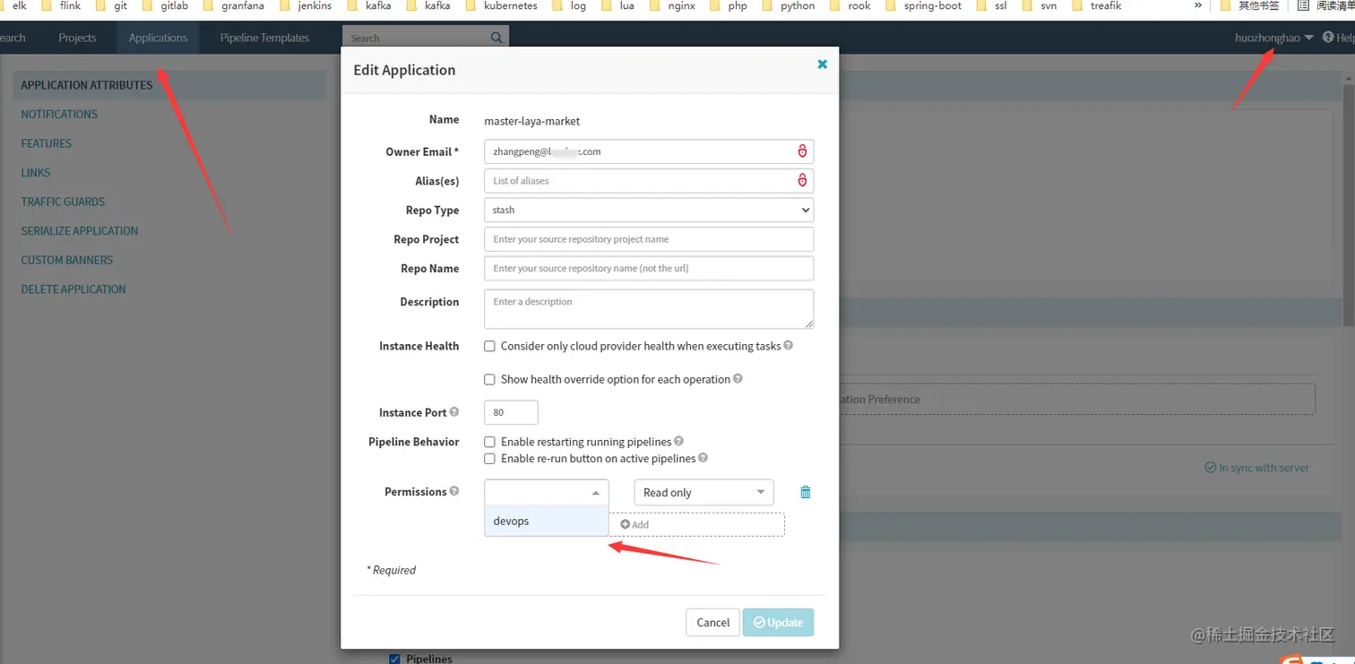Viewport: 1355px width, 664px height.
Task: Open the jenkins bookmark folder
Action: point(306,5)
